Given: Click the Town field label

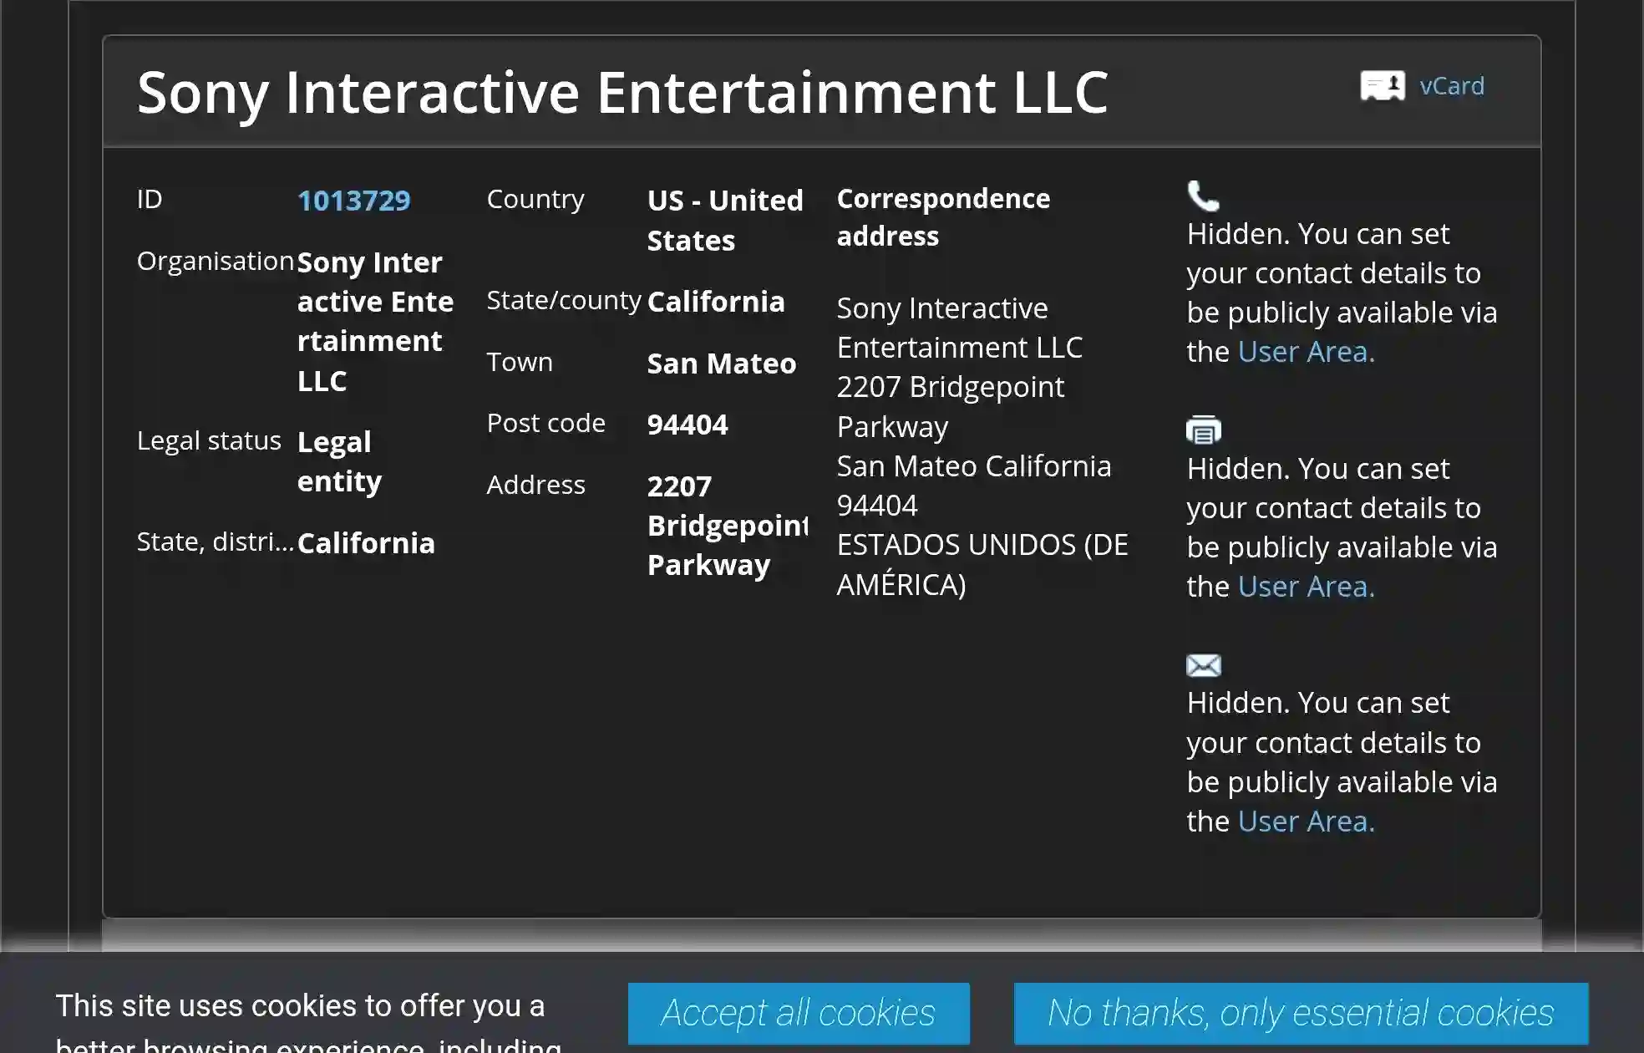Looking at the screenshot, I should [520, 362].
